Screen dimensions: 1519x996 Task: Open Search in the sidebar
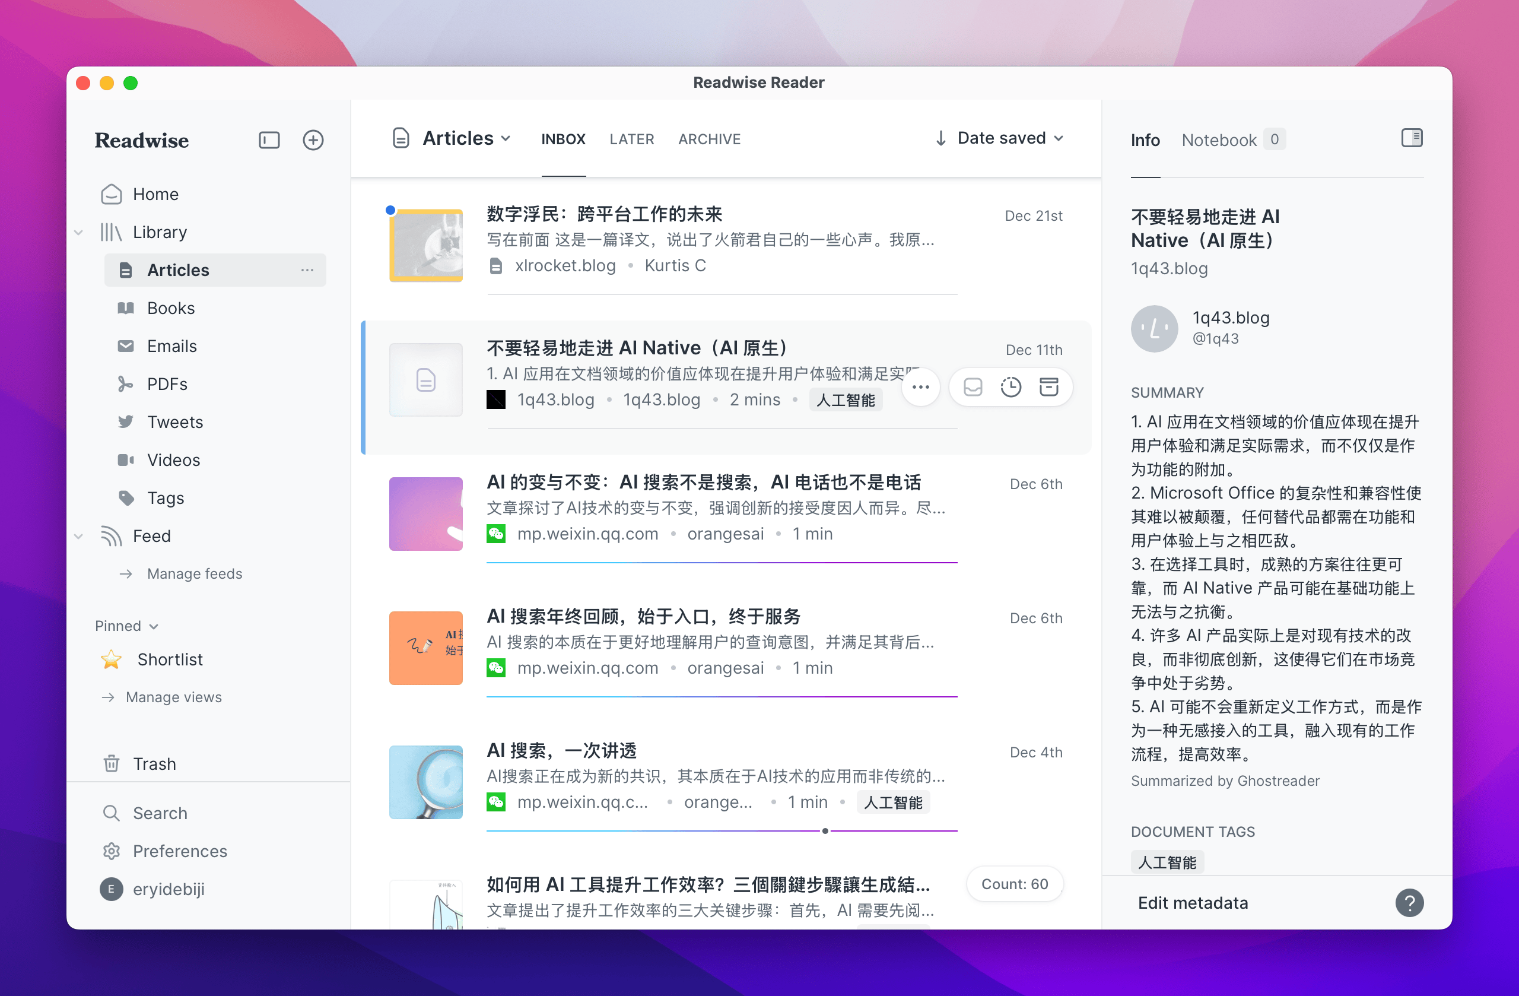click(x=160, y=813)
